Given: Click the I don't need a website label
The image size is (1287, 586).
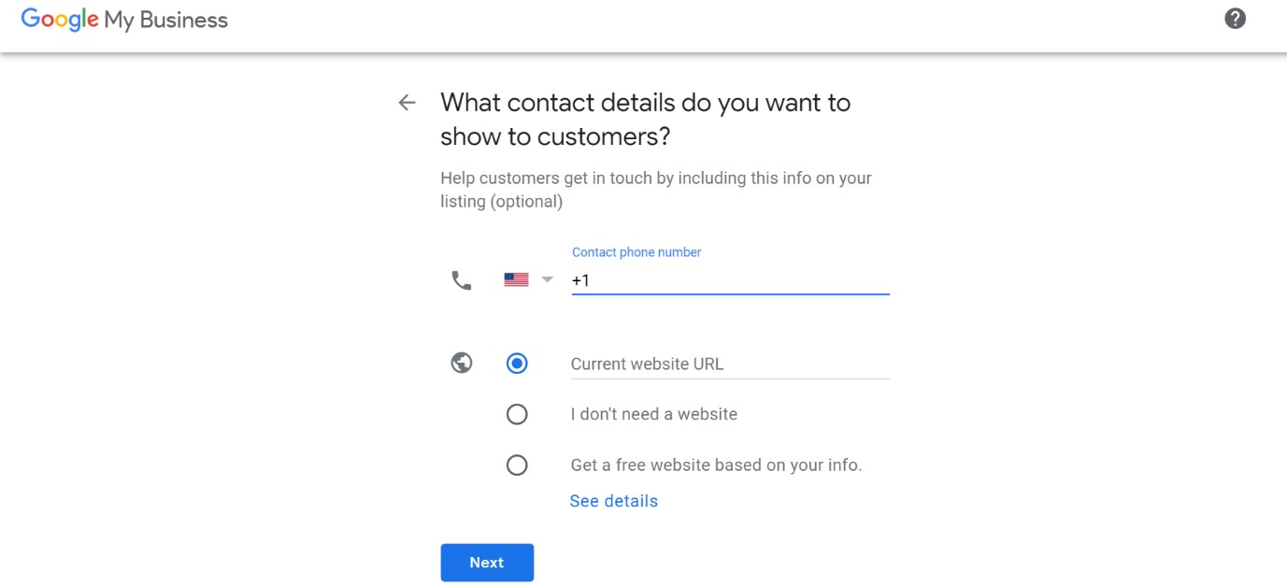Looking at the screenshot, I should tap(654, 414).
